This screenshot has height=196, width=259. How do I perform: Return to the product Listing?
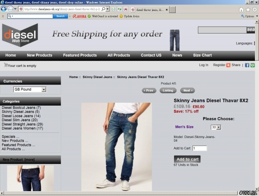tap(168, 90)
